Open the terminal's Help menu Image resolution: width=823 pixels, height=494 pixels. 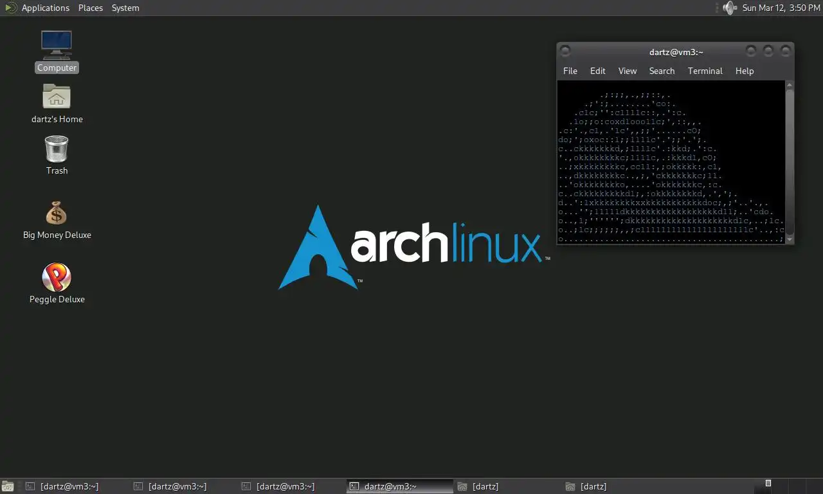tap(745, 71)
